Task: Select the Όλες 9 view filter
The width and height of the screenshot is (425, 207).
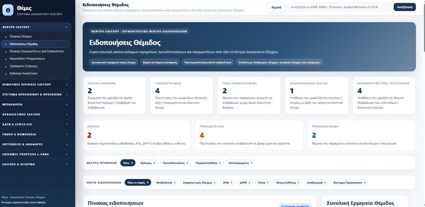Action: click(x=128, y=163)
